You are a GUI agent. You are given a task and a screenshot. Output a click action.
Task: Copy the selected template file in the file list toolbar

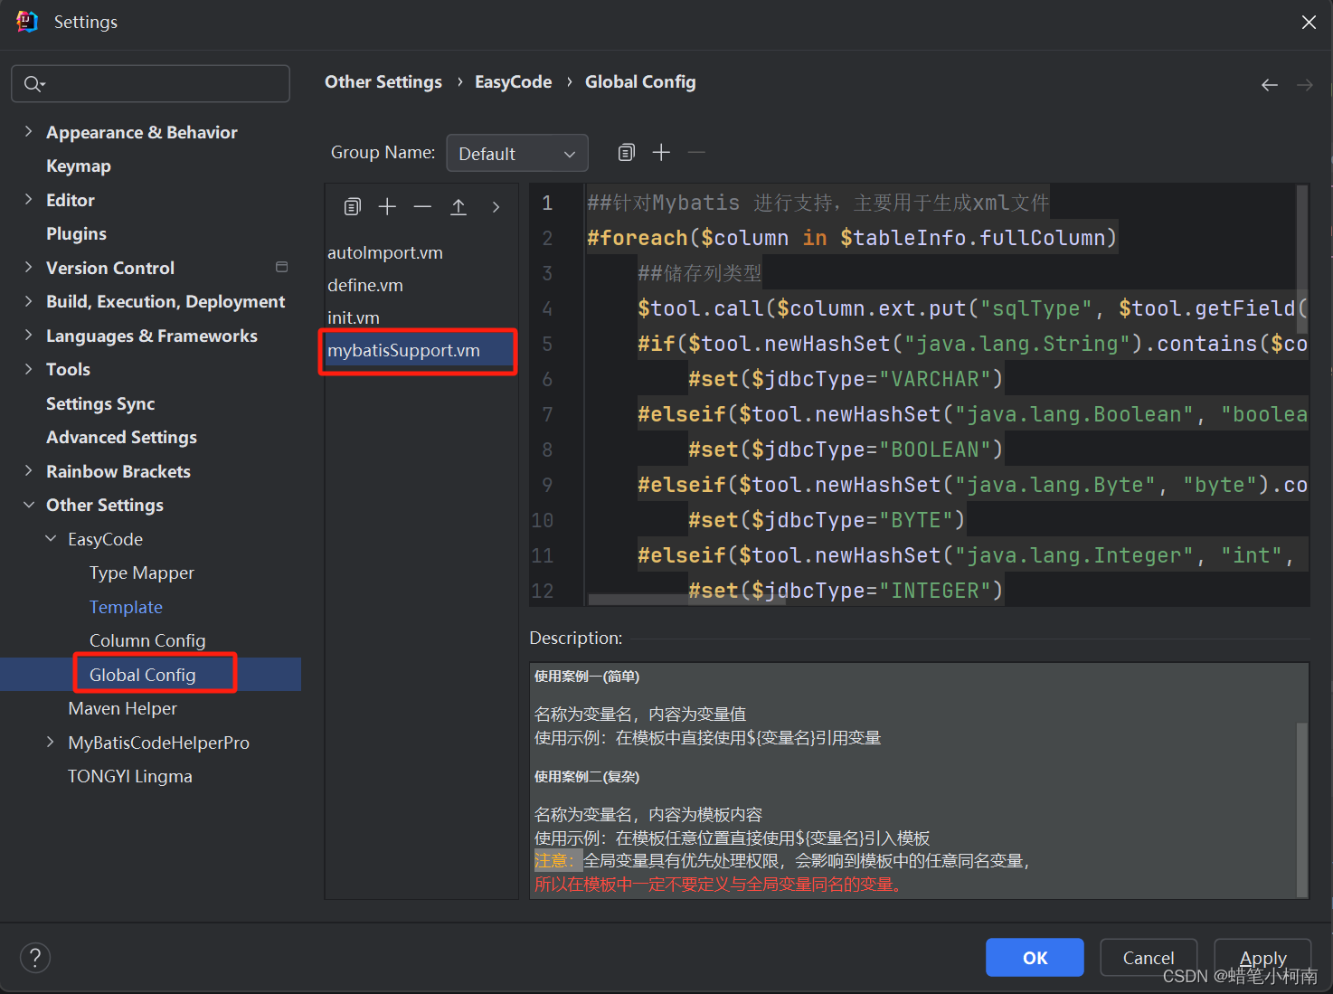(353, 207)
